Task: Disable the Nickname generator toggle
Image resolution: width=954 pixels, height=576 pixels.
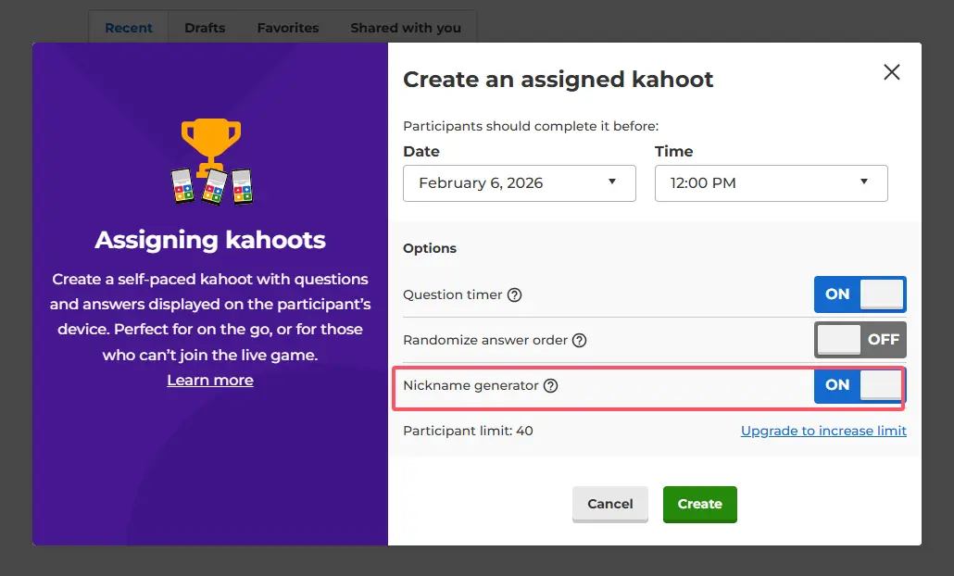Action: (860, 385)
